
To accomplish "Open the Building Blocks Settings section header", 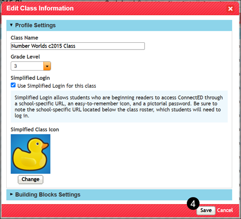I will tap(119, 195).
